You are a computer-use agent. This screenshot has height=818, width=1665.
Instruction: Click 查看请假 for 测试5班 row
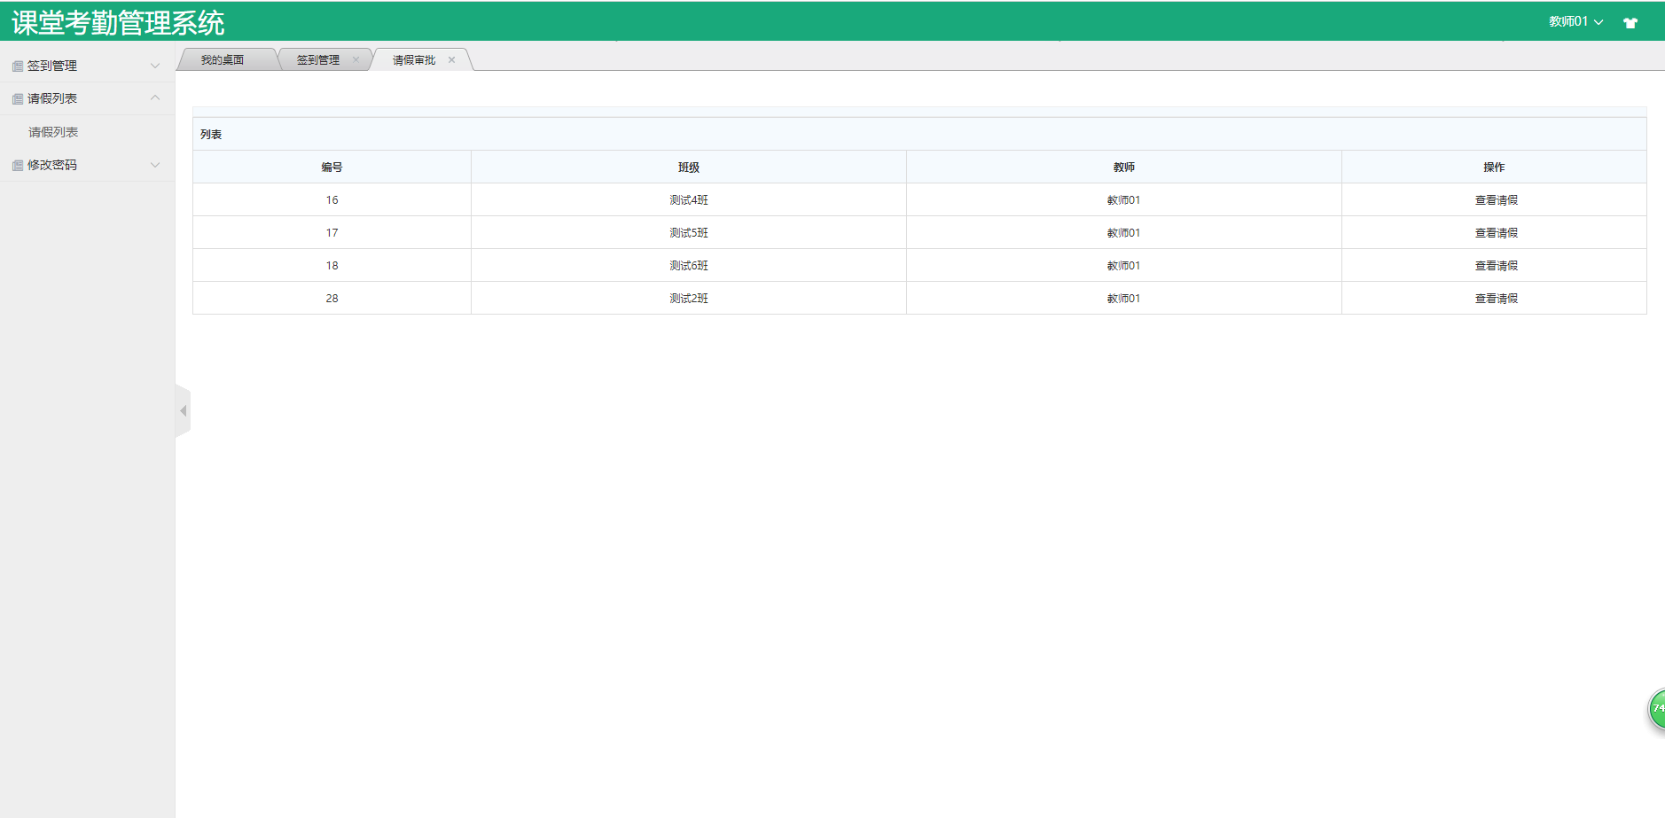tap(1496, 233)
